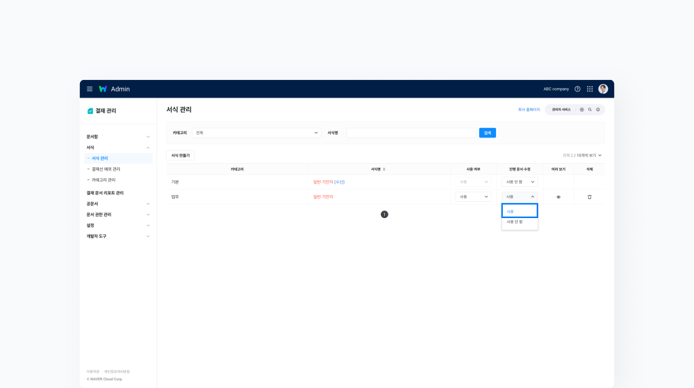This screenshot has width=694, height=388.
Task: Open the hamburger menu in header
Action: pos(89,89)
